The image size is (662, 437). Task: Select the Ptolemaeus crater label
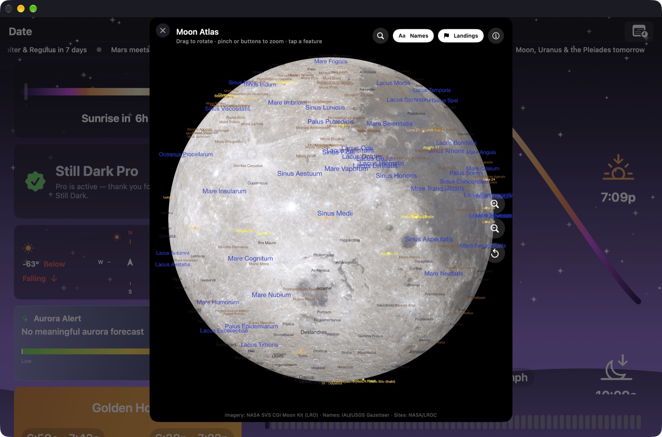pyautogui.click(x=324, y=255)
